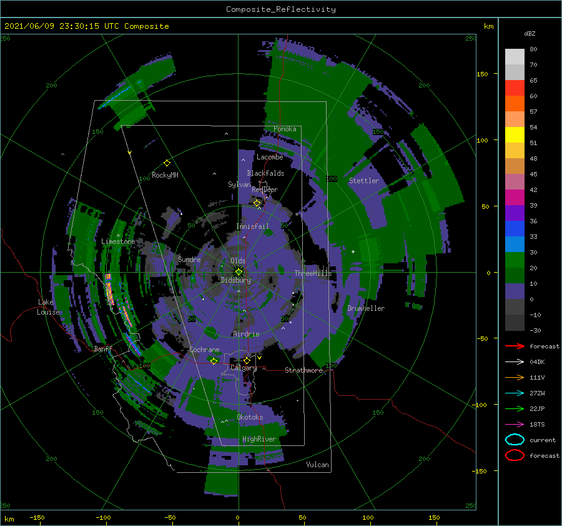Click the yellow diamond marker above Calgary
This screenshot has width=562, height=526.
click(247, 360)
